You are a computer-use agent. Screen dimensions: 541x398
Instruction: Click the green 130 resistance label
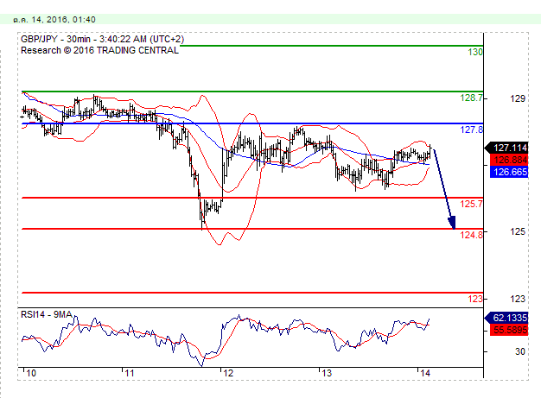click(475, 53)
